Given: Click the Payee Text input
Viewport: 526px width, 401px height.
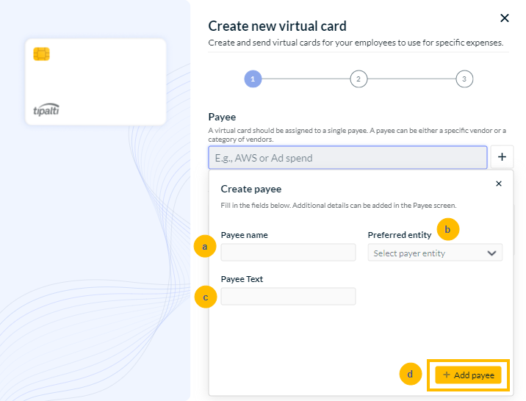Looking at the screenshot, I should 288,296.
